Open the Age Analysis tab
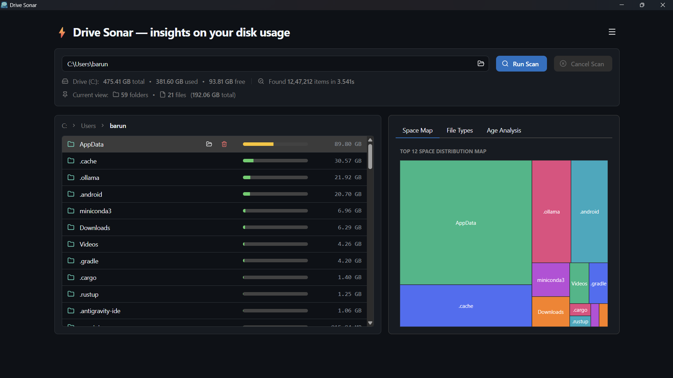 tap(504, 130)
